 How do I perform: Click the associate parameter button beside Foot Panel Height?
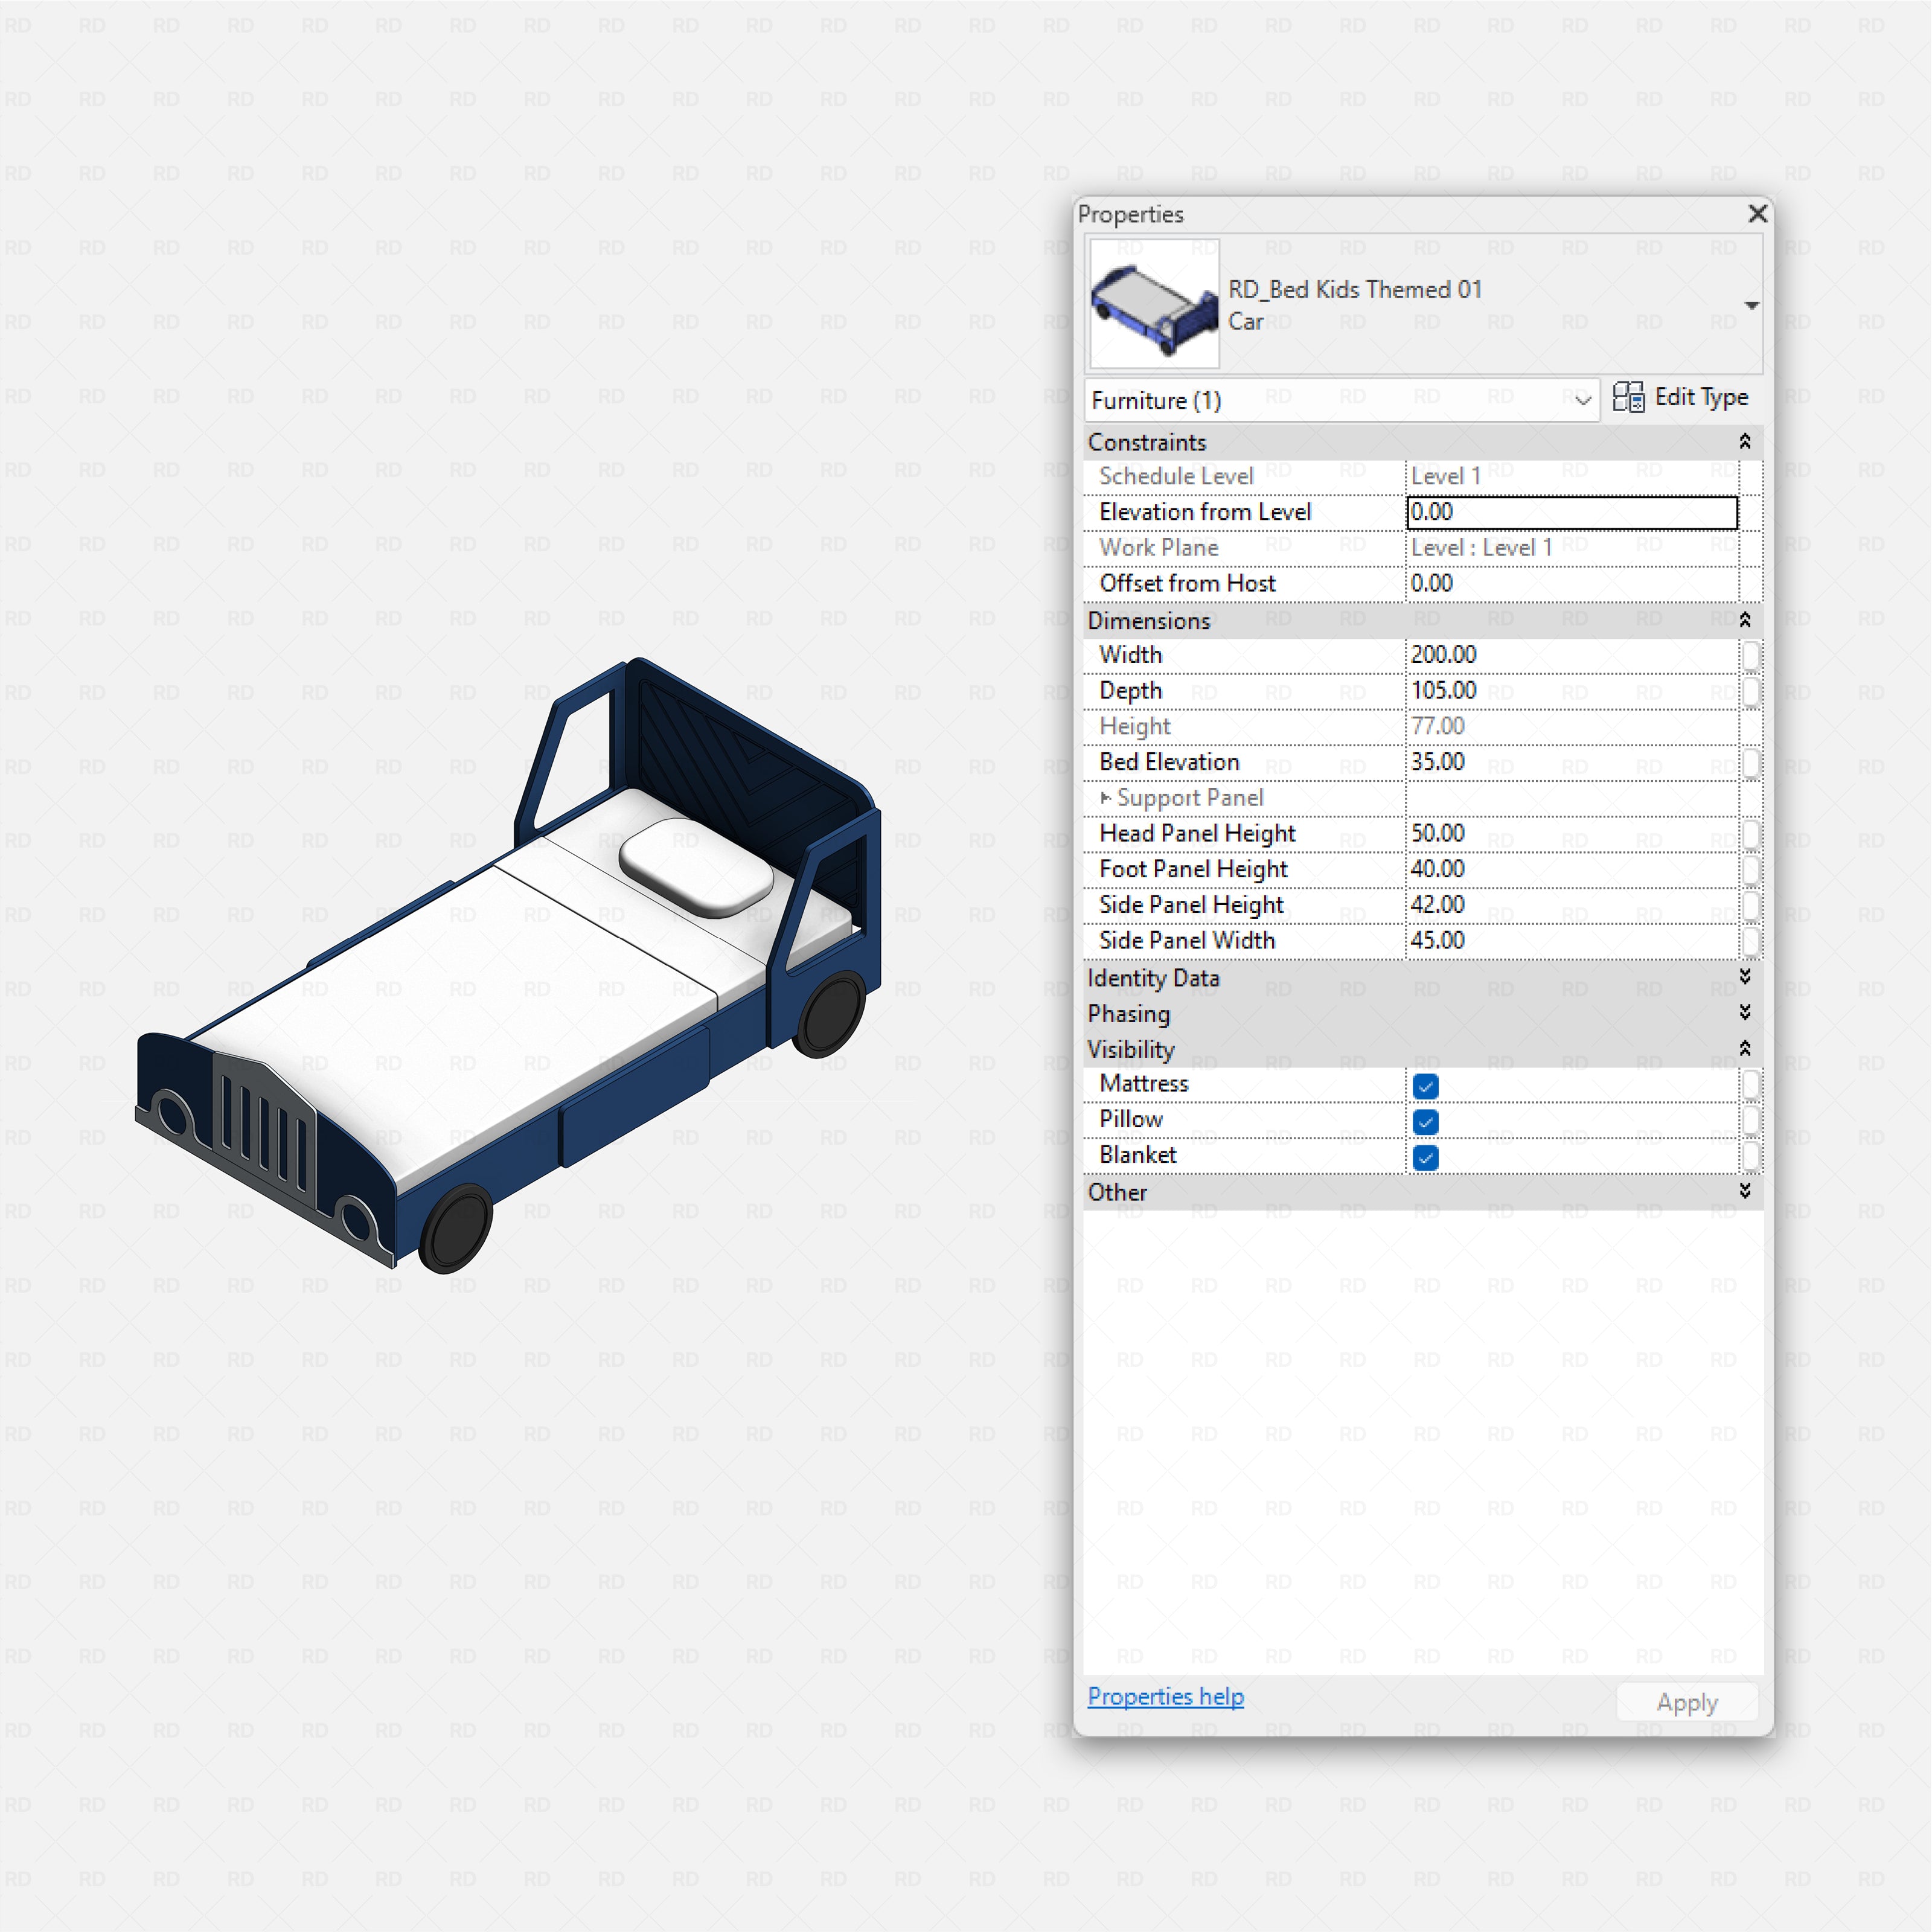click(1752, 869)
